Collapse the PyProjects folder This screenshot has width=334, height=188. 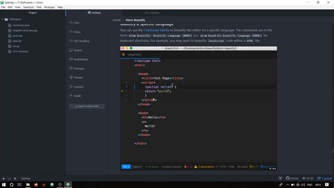[x=2, y=19]
